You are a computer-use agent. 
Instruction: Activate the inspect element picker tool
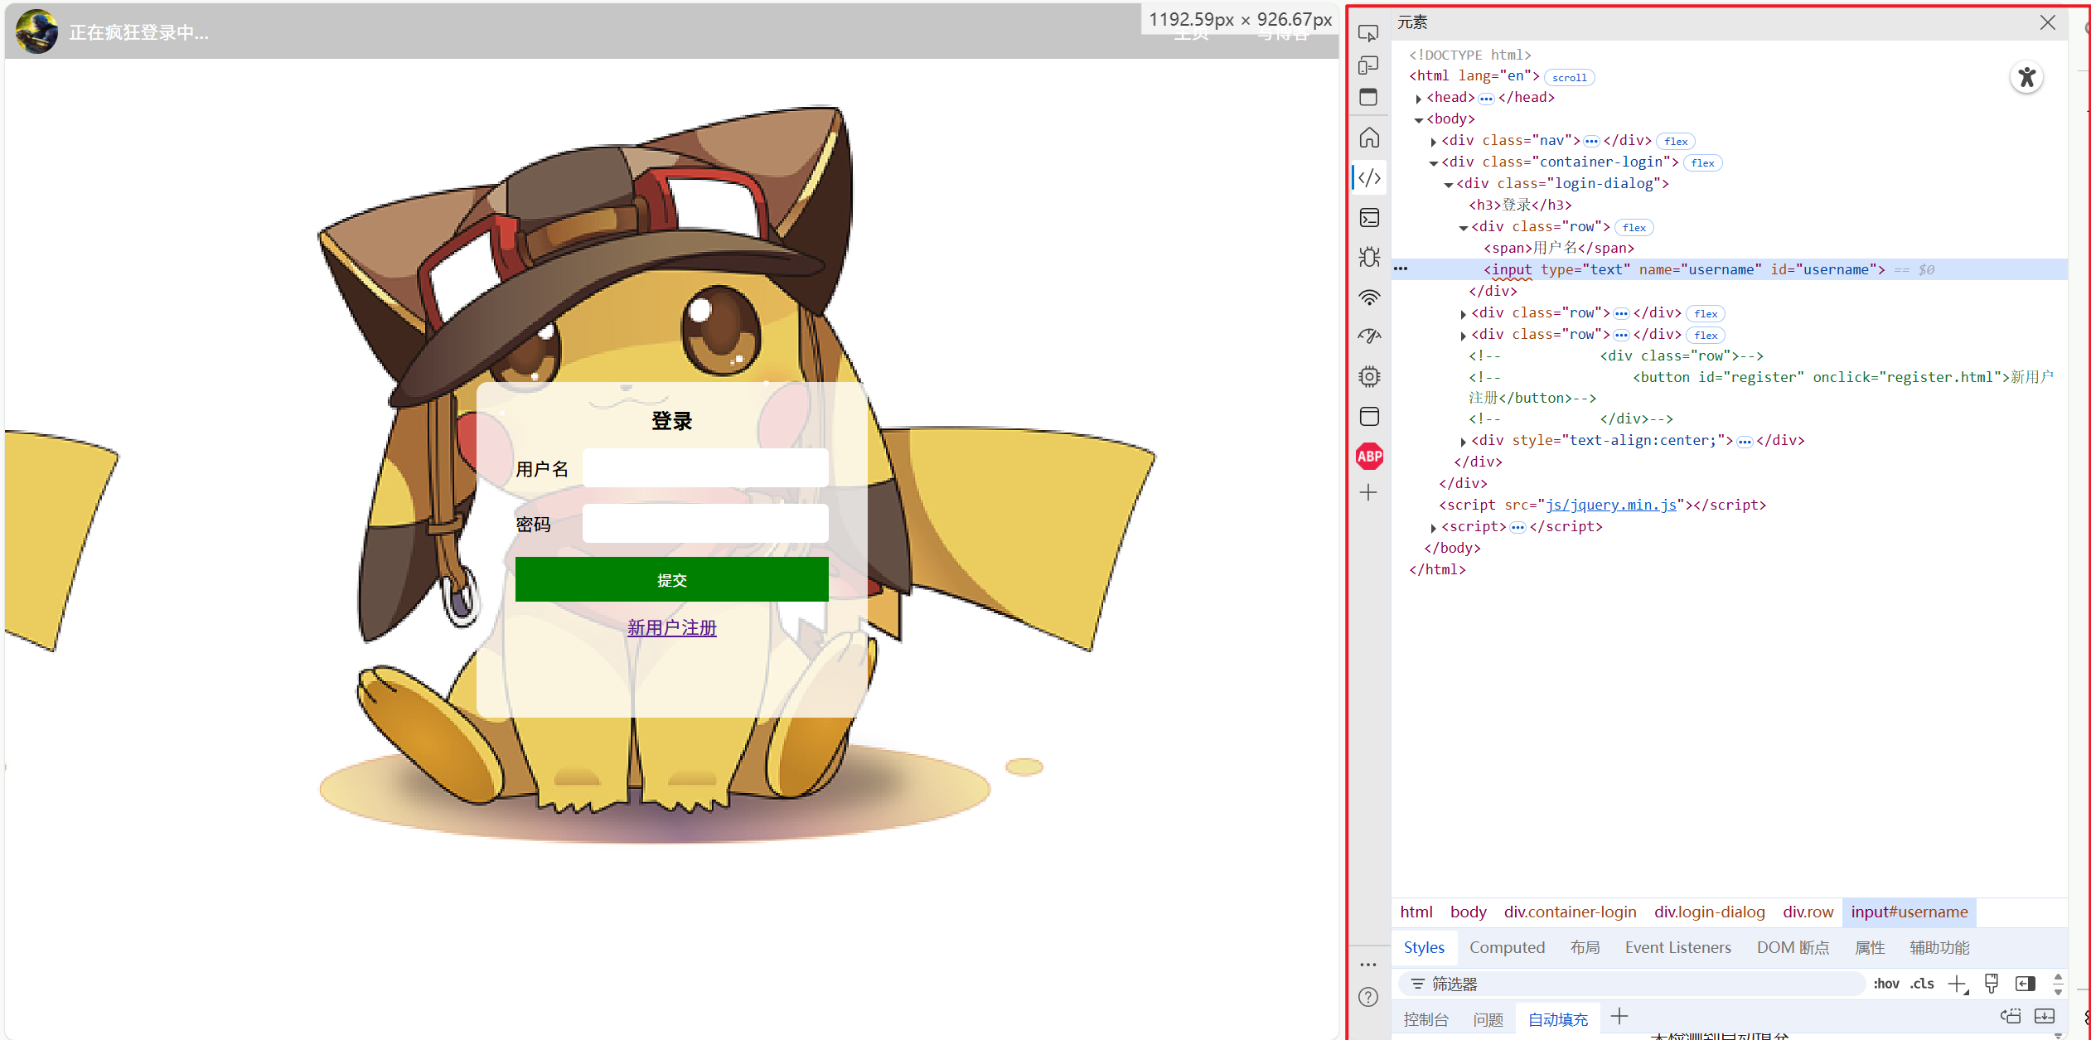click(1368, 33)
